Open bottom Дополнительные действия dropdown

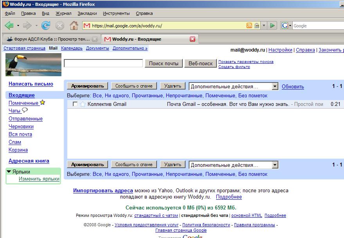[x=234, y=165]
